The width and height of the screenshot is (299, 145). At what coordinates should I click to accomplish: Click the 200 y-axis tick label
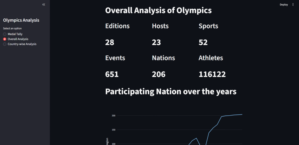113,116
